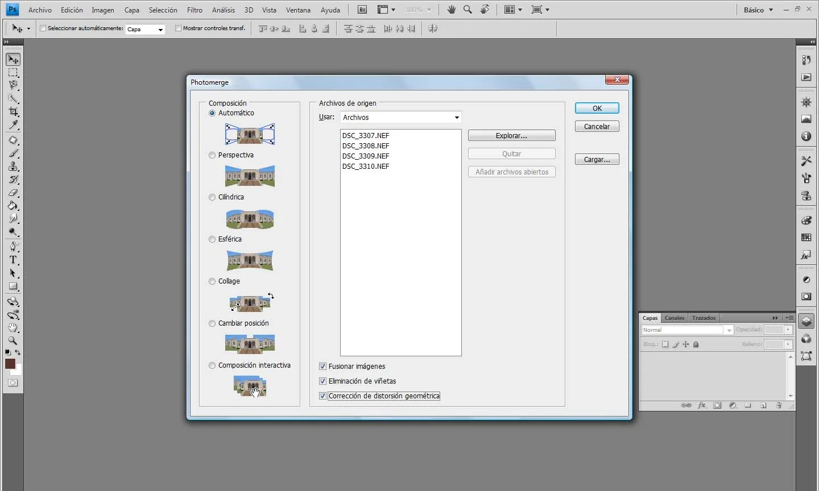819x491 pixels.
Task: Open the History panel icon
Action: click(806, 60)
